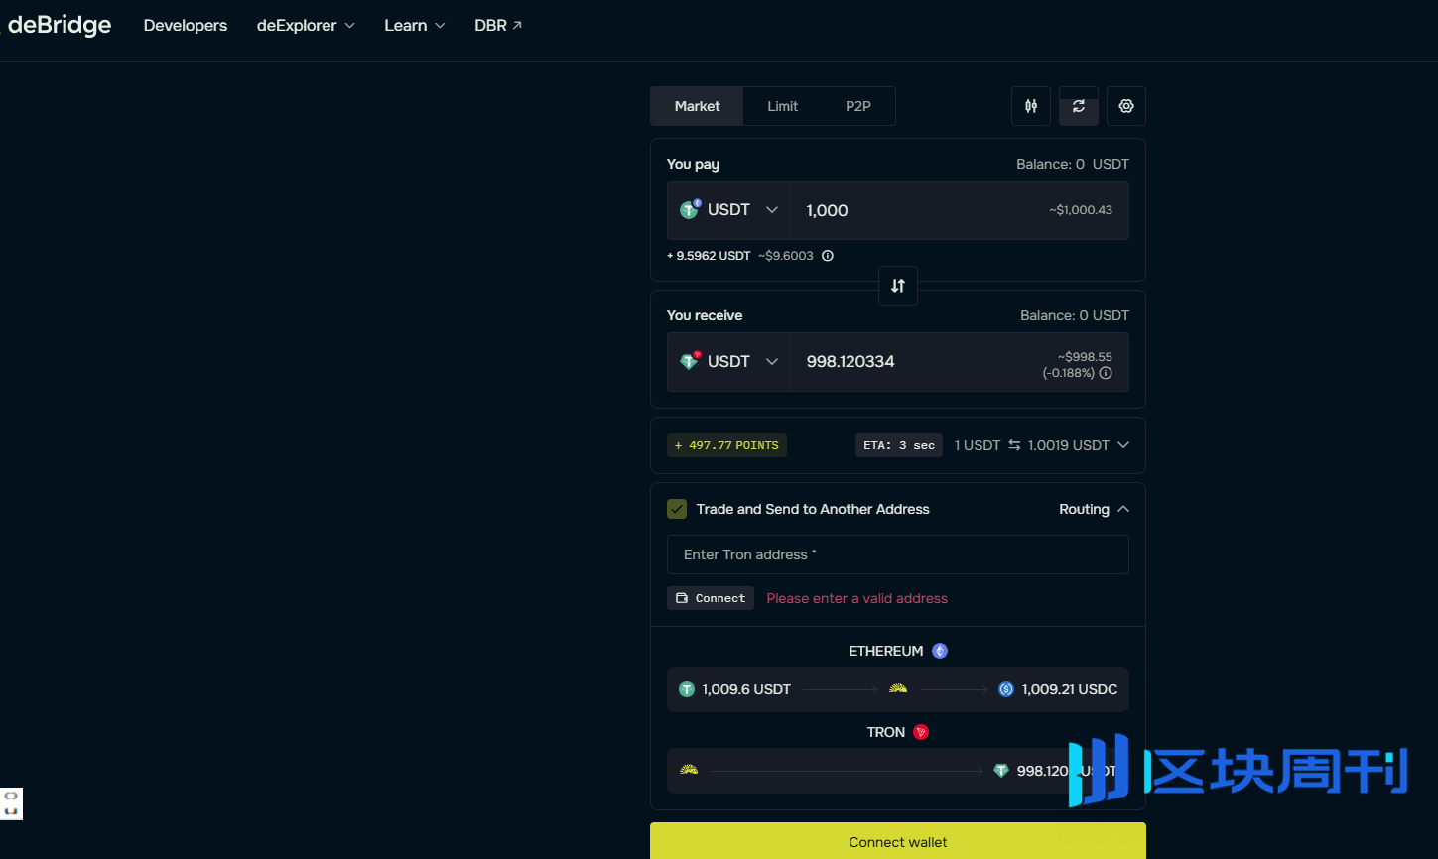The width and height of the screenshot is (1438, 859).
Task: Click the Ethereum chain icon in routing
Action: (940, 651)
